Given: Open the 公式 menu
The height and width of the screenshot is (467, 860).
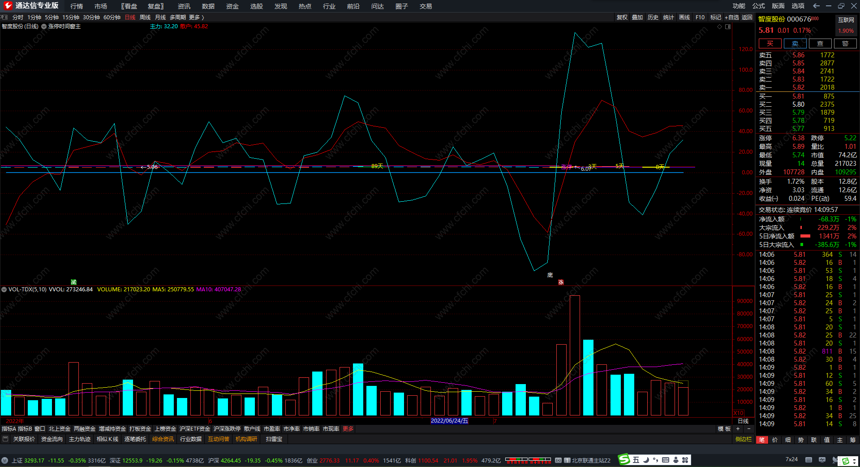Looking at the screenshot, I should [x=758, y=6].
